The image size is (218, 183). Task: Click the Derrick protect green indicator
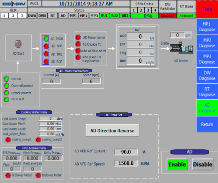7,93
